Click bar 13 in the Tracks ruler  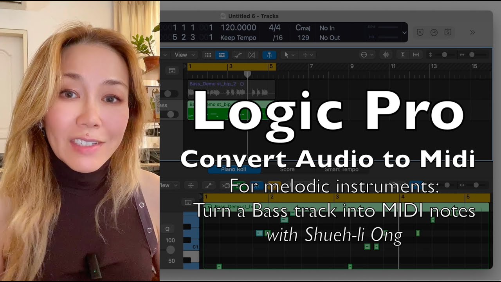(434, 67)
